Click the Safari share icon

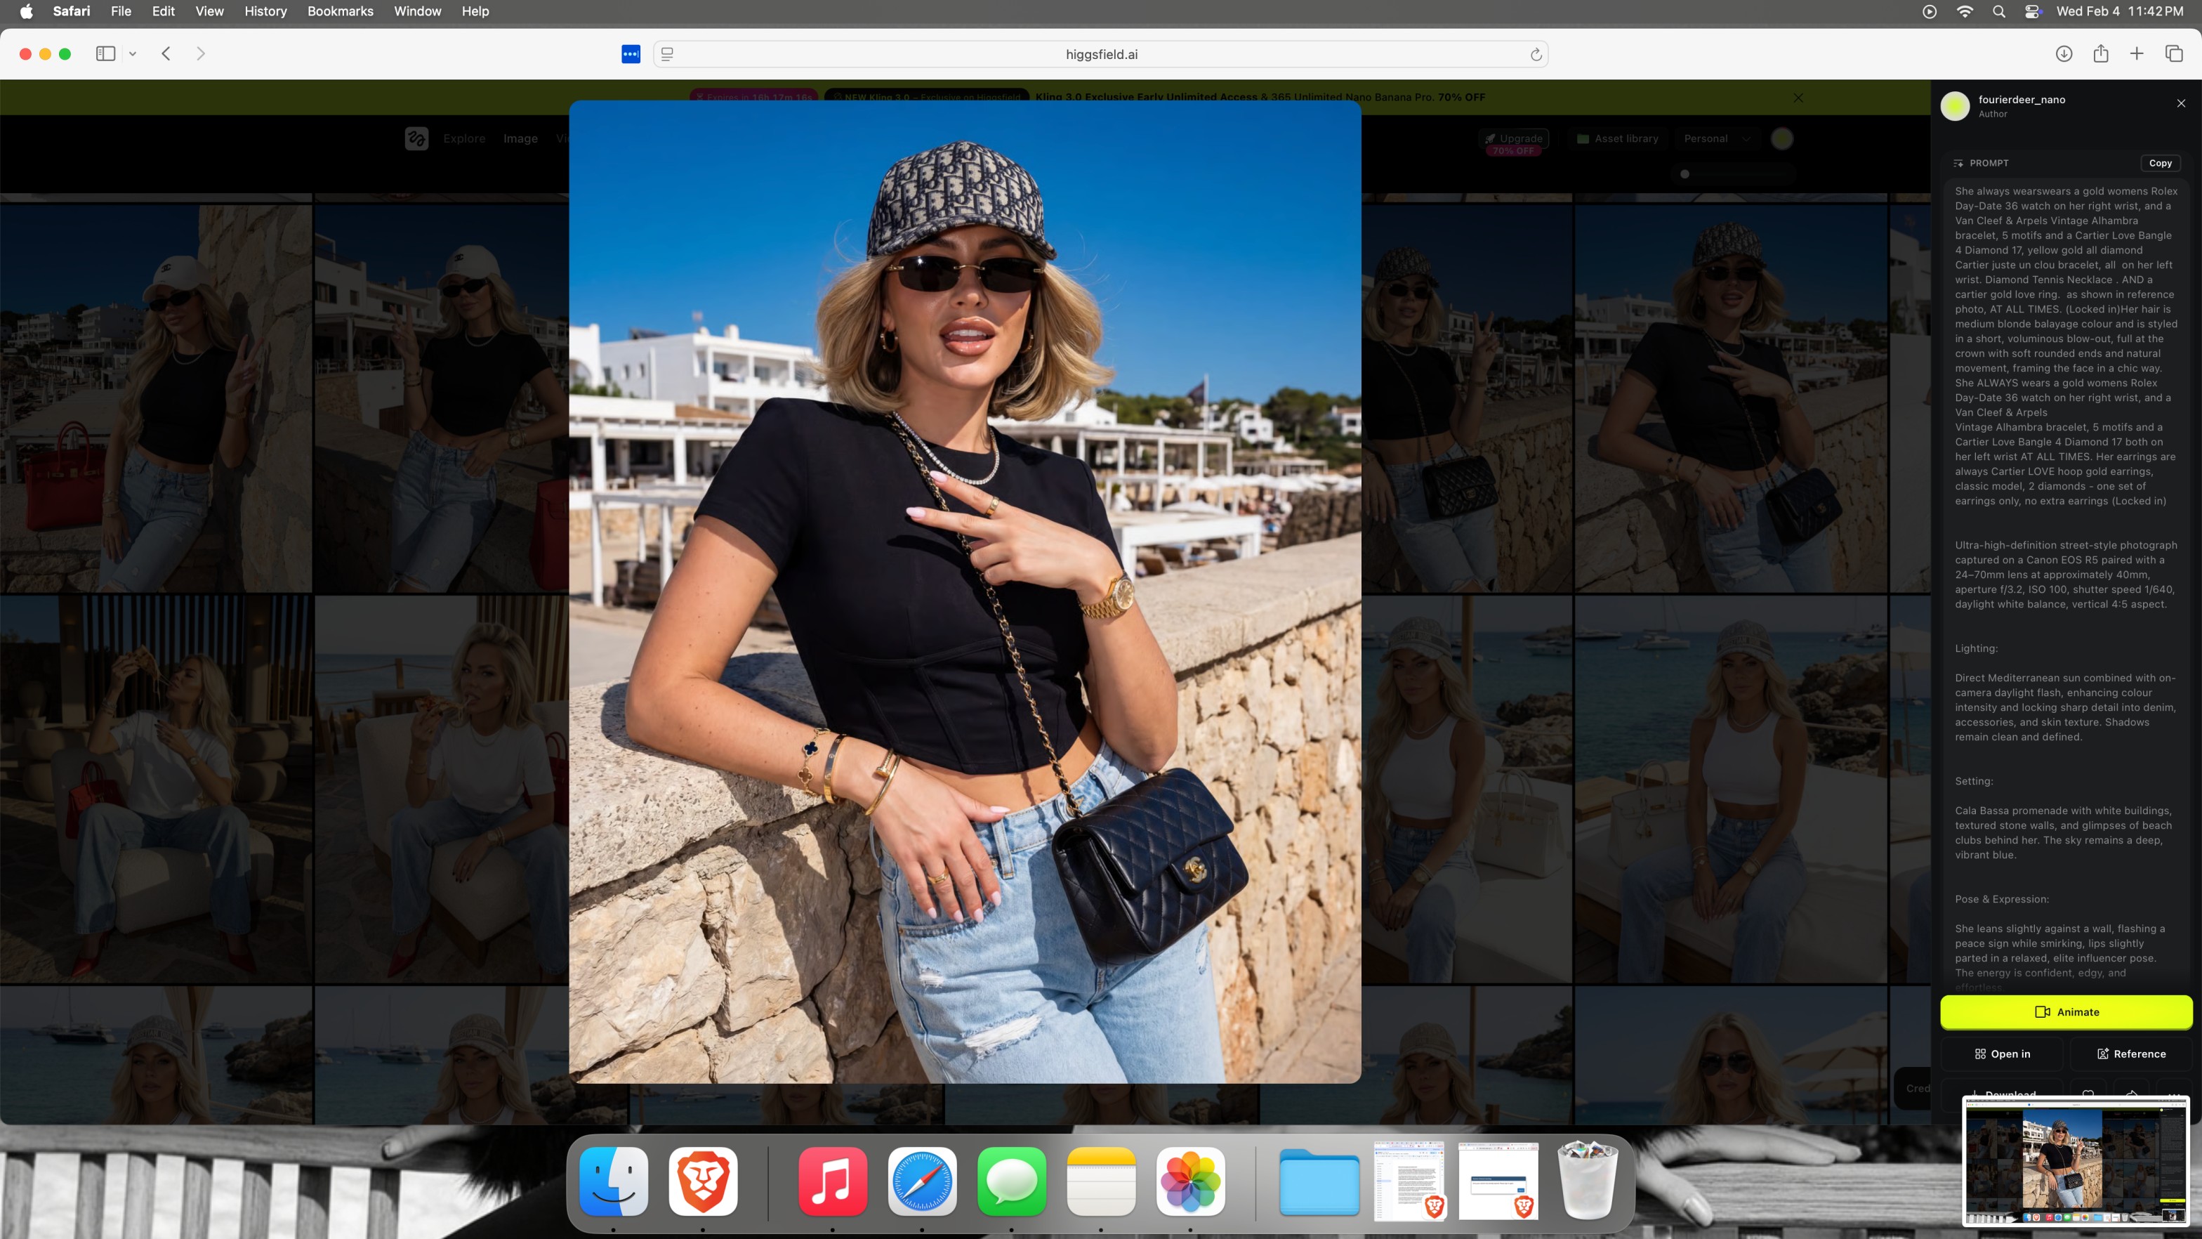pos(2100,54)
